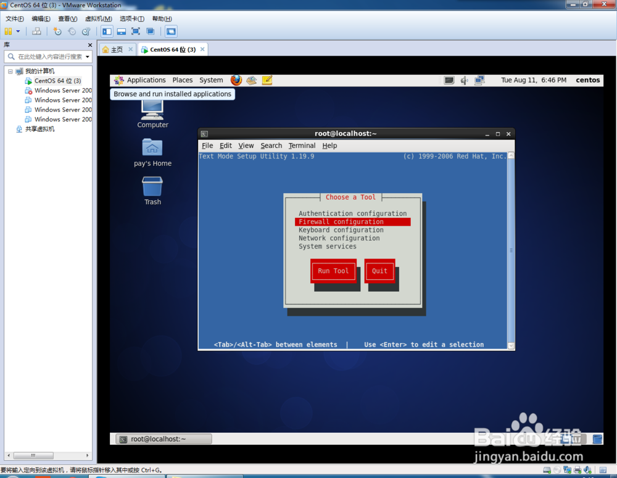Open Firefox from the GNOME panel
Viewport: 617px width, 478px height.
click(x=236, y=80)
